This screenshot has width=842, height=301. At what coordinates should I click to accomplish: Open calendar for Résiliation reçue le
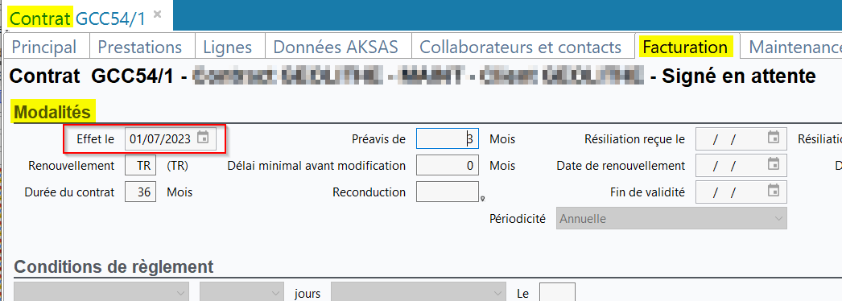(x=773, y=138)
